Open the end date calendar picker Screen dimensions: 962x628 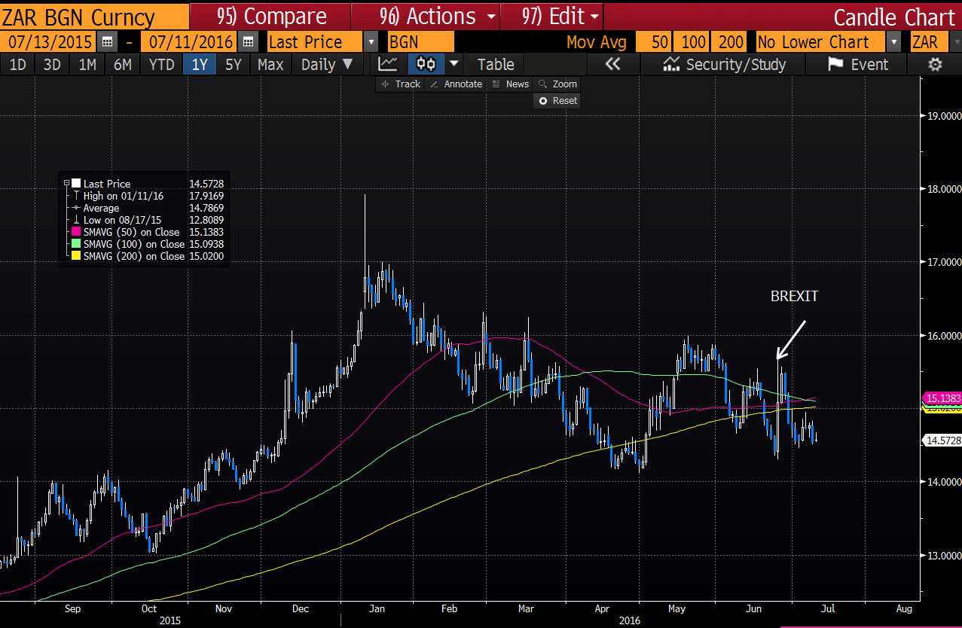coord(249,42)
